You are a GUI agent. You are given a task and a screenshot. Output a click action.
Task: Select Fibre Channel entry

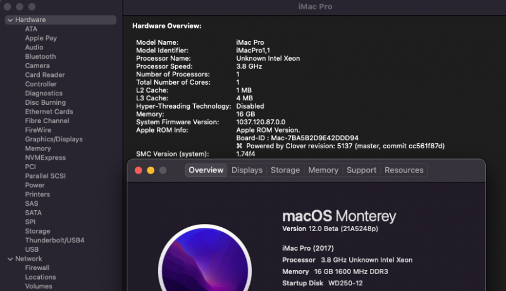coord(47,121)
